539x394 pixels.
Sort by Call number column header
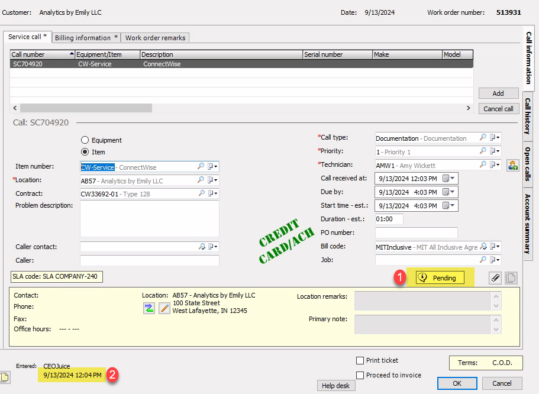pyautogui.click(x=43, y=54)
